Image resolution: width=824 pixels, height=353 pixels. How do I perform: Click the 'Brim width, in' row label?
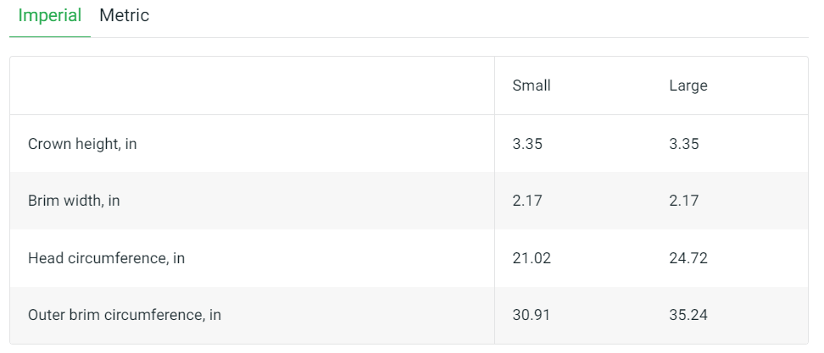point(74,201)
